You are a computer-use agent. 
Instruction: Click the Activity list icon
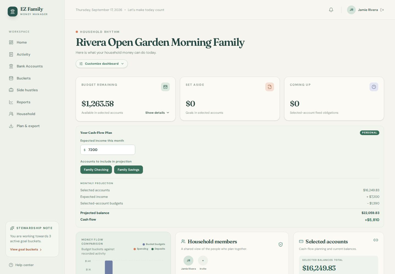[x=11, y=55]
